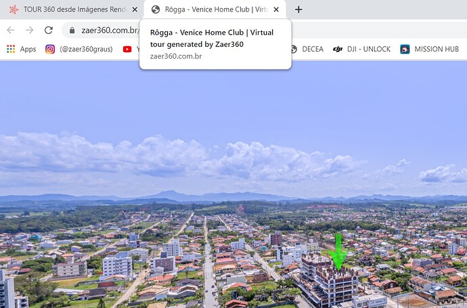Image resolution: width=467 pixels, height=308 pixels.
Task: Click the DJI logo bookmark icon
Action: (338, 49)
